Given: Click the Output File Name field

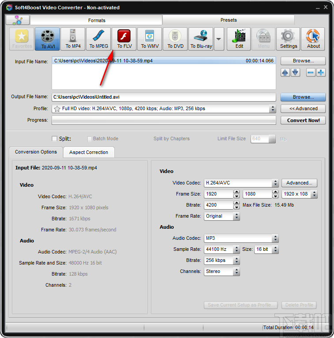Looking at the screenshot, I should (164, 97).
